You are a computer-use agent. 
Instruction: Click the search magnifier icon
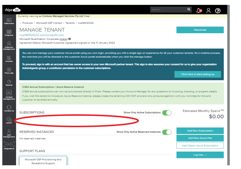click(189, 9)
